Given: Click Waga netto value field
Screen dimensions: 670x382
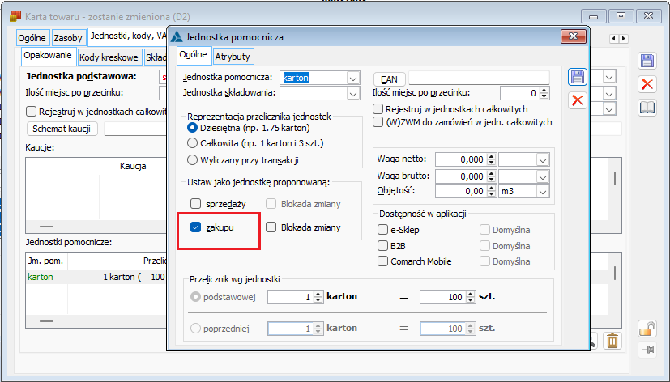Looking at the screenshot, I should (462, 159).
